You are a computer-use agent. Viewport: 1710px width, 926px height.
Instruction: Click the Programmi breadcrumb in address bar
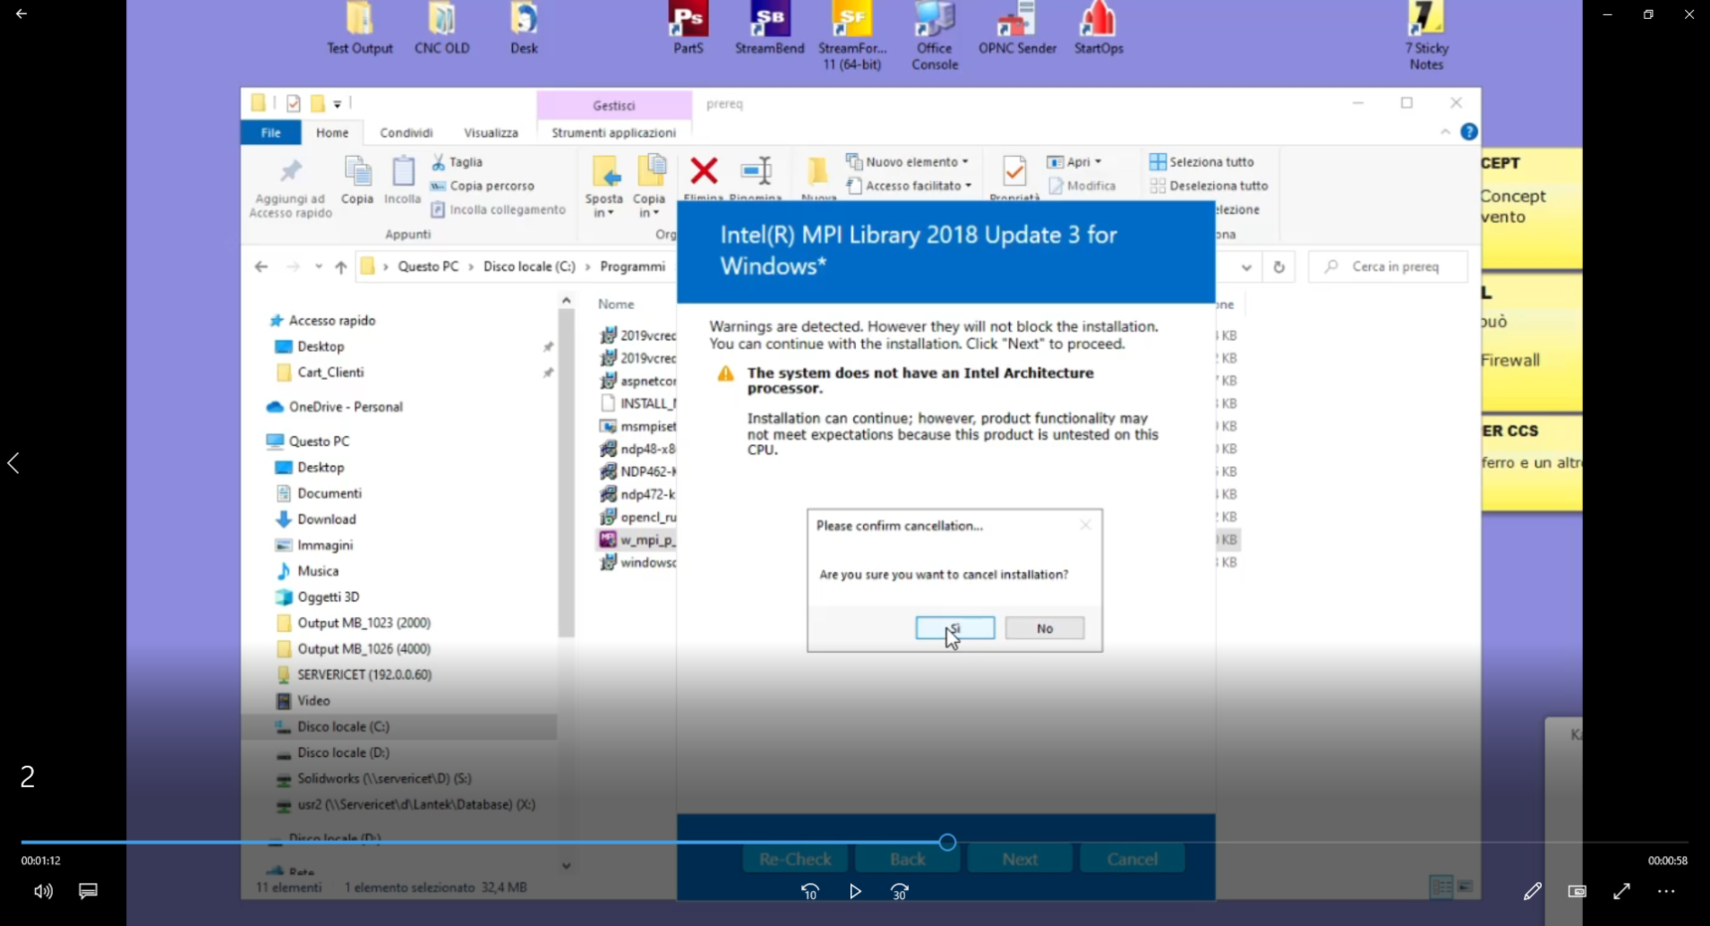tap(632, 267)
